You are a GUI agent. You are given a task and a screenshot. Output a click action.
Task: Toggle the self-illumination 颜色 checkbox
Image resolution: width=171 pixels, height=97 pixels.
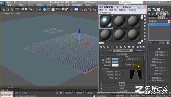(126, 59)
